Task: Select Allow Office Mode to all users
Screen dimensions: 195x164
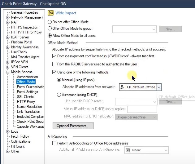Action: [50, 36]
